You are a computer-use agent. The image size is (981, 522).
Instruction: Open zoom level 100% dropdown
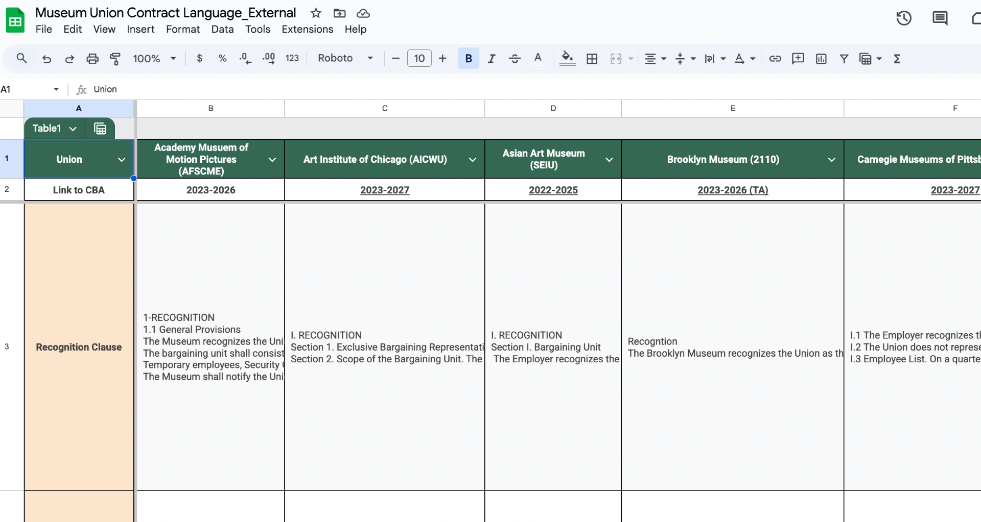pos(154,58)
